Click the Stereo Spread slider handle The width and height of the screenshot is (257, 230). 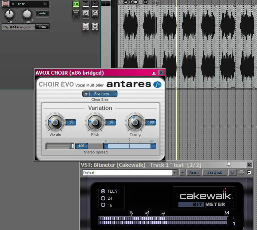[72, 146]
